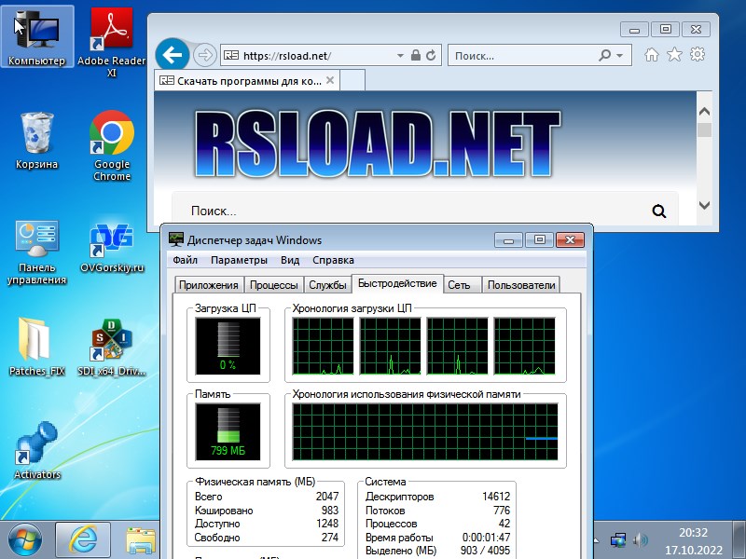Open the Patches_FIX folder

[x=37, y=347]
